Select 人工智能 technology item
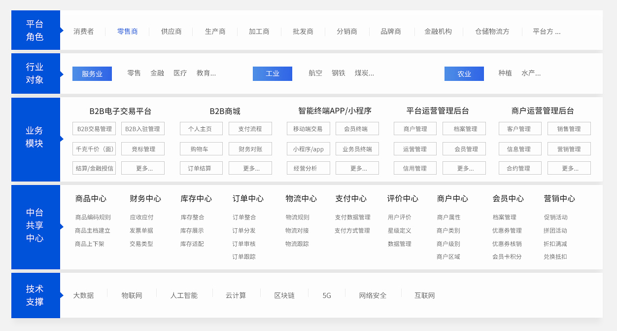The width and height of the screenshot is (617, 331). coord(184,295)
